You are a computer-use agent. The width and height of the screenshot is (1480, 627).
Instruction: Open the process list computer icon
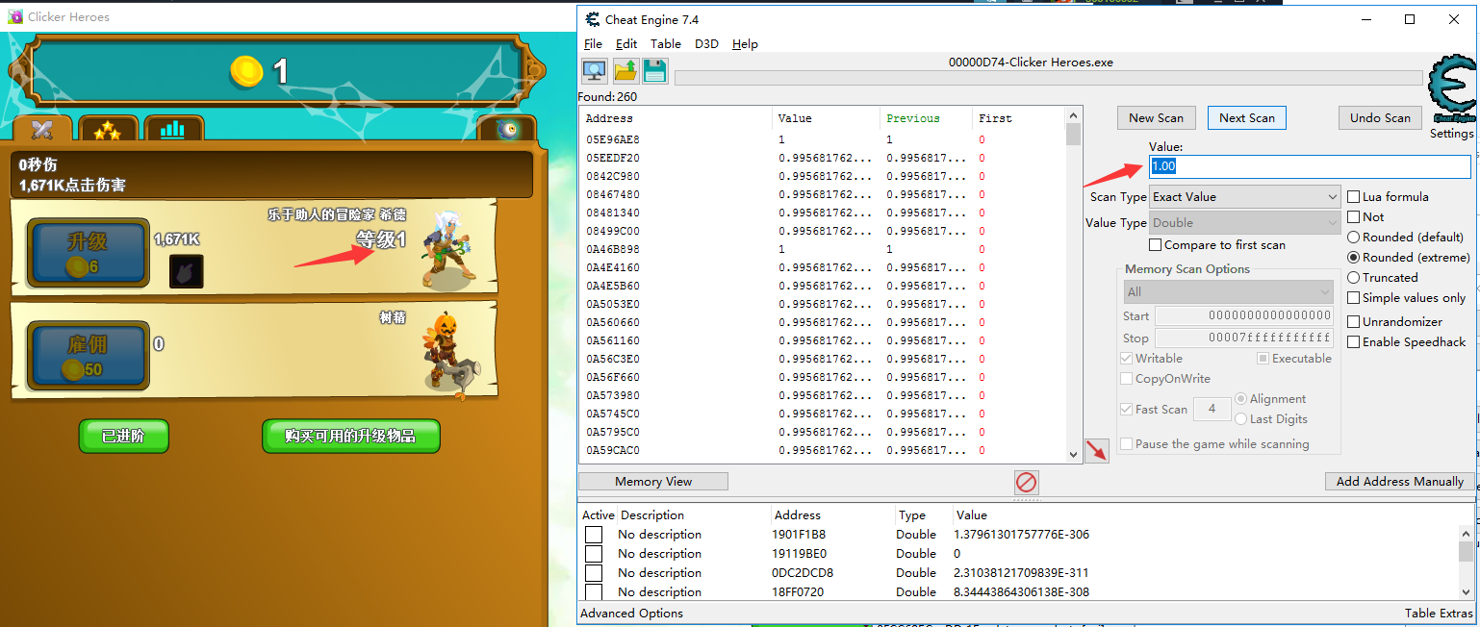click(595, 70)
